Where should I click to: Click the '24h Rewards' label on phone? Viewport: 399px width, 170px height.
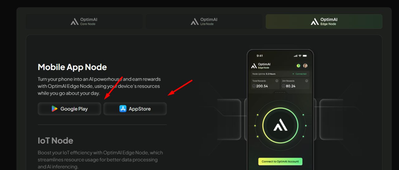(288, 81)
